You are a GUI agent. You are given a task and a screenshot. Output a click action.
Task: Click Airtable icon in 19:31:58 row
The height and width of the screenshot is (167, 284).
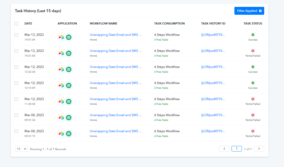[x=61, y=53]
